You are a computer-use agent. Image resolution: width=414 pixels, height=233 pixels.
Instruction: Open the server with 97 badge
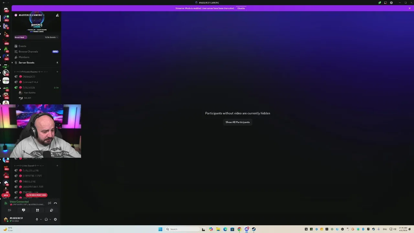point(6,49)
